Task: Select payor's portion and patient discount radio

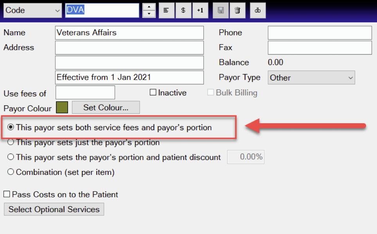Action: 11,157
